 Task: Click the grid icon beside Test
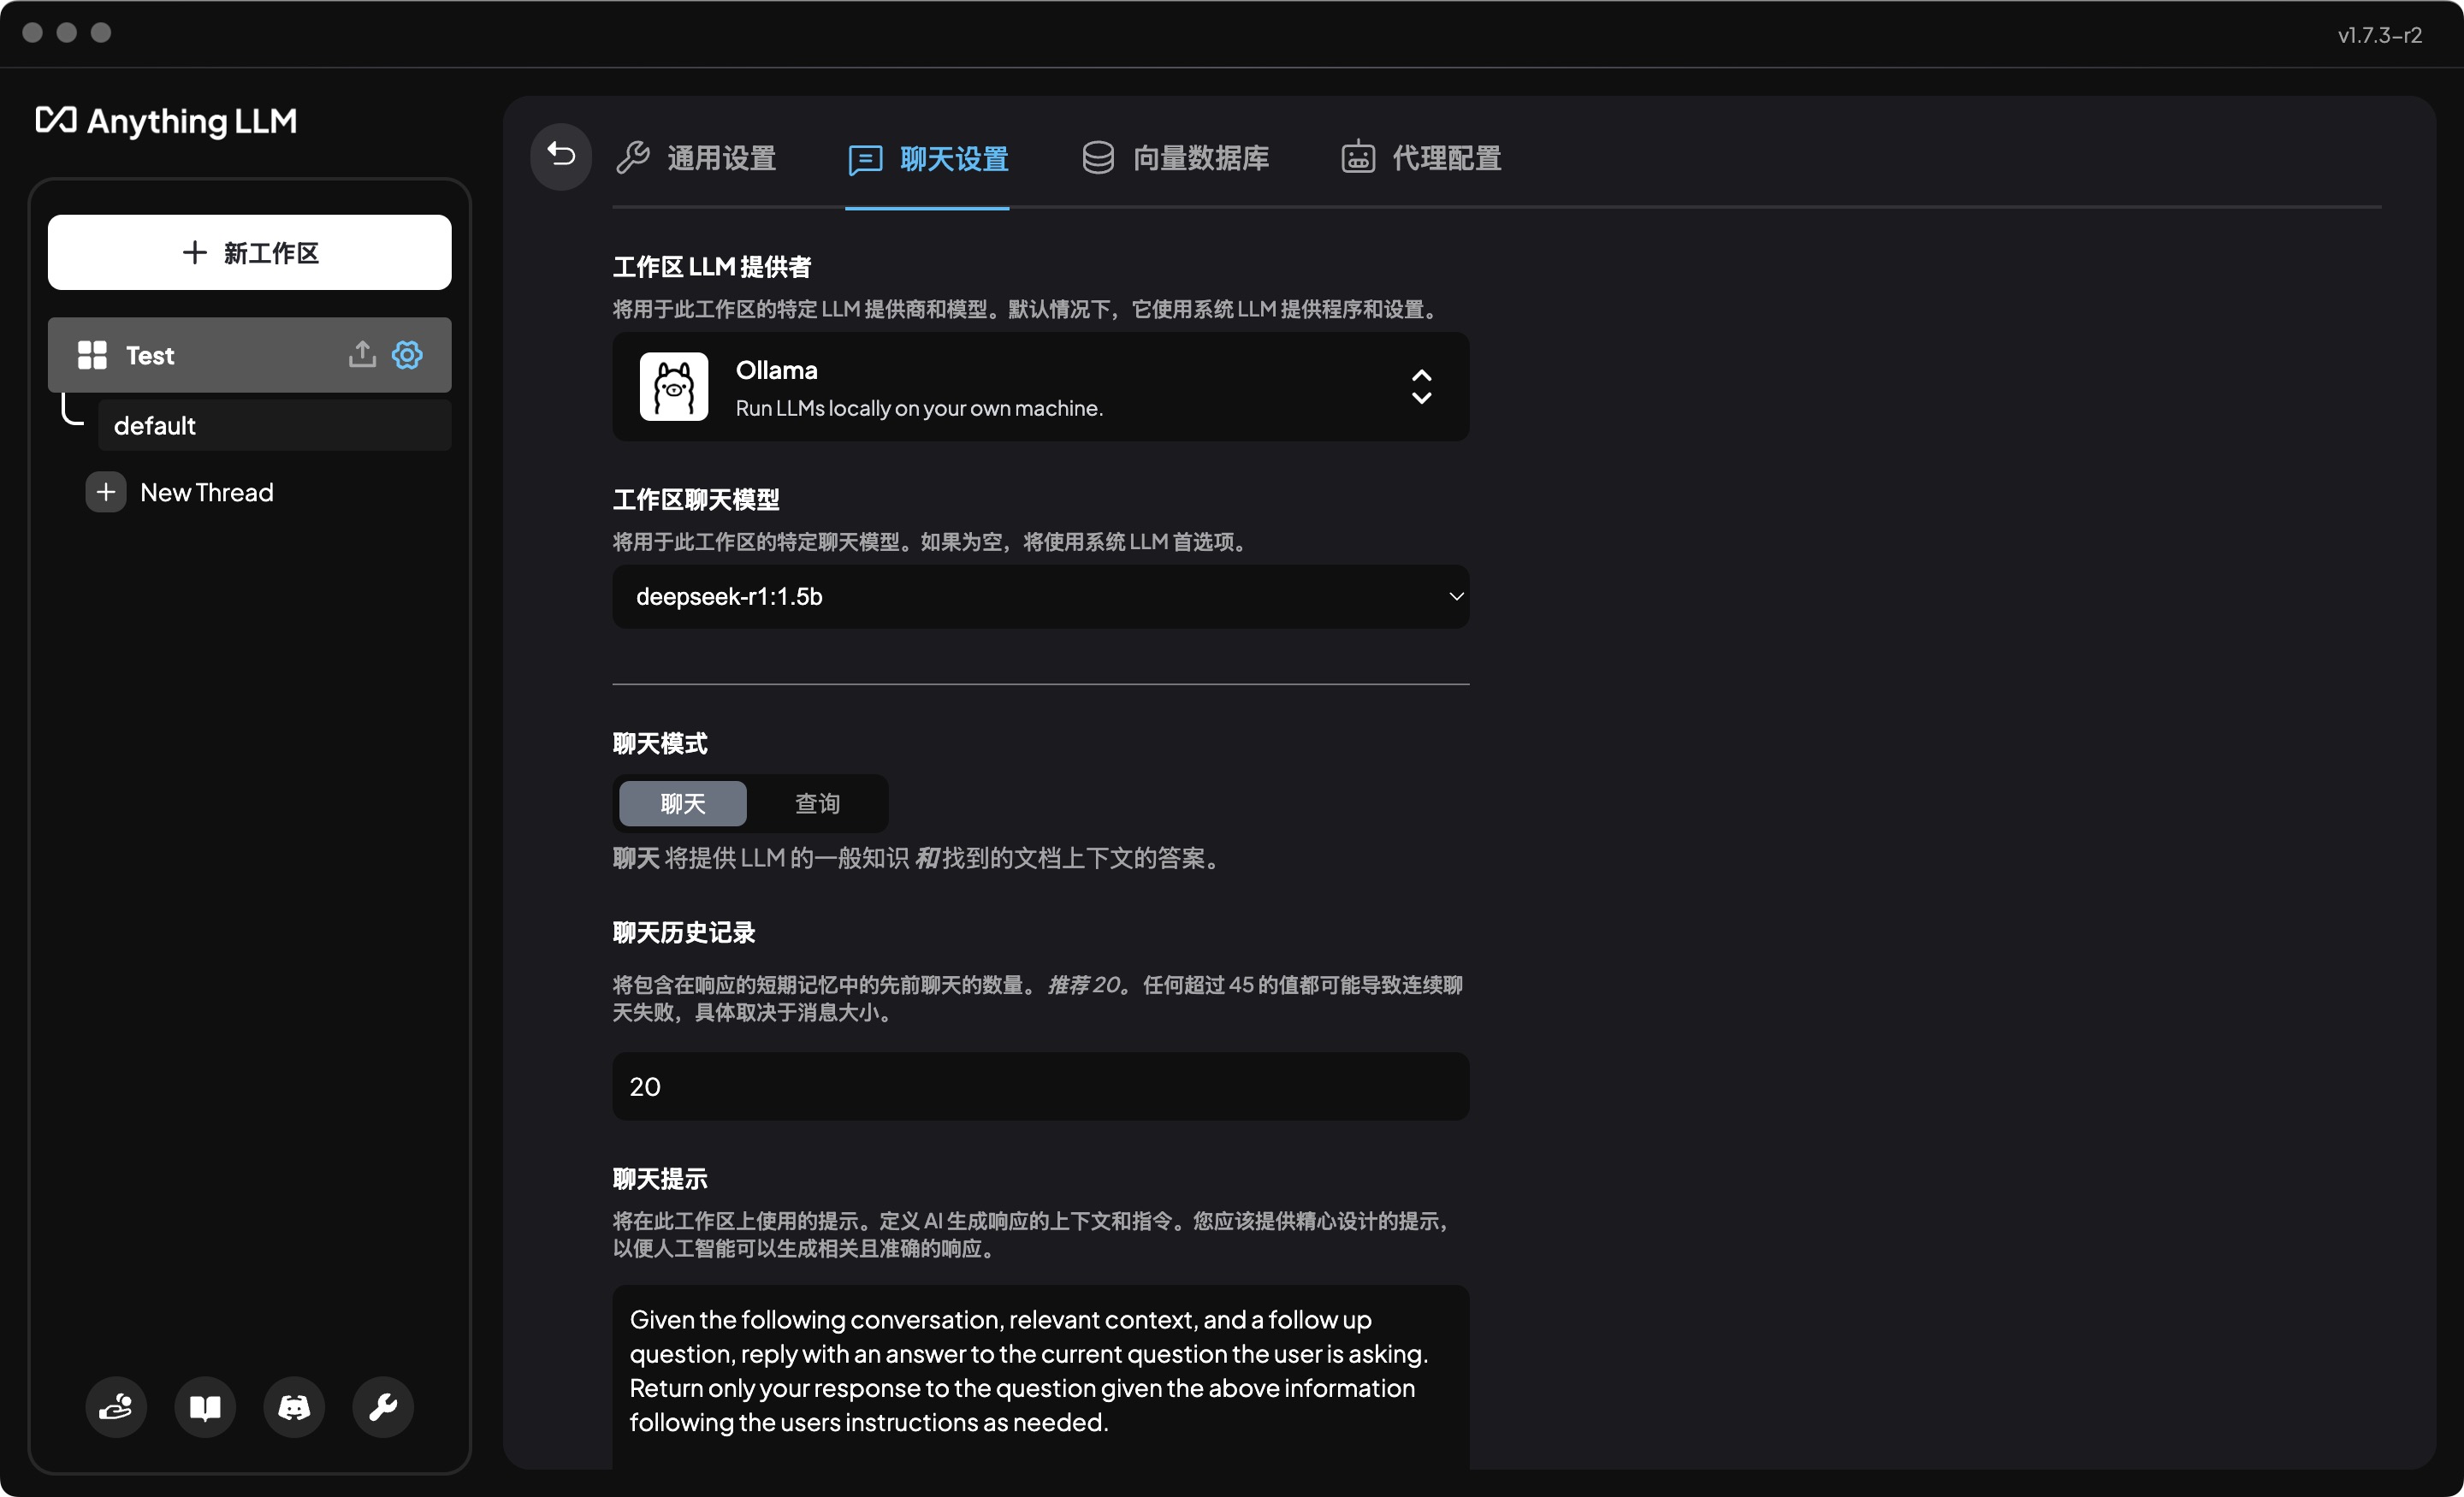point(92,355)
